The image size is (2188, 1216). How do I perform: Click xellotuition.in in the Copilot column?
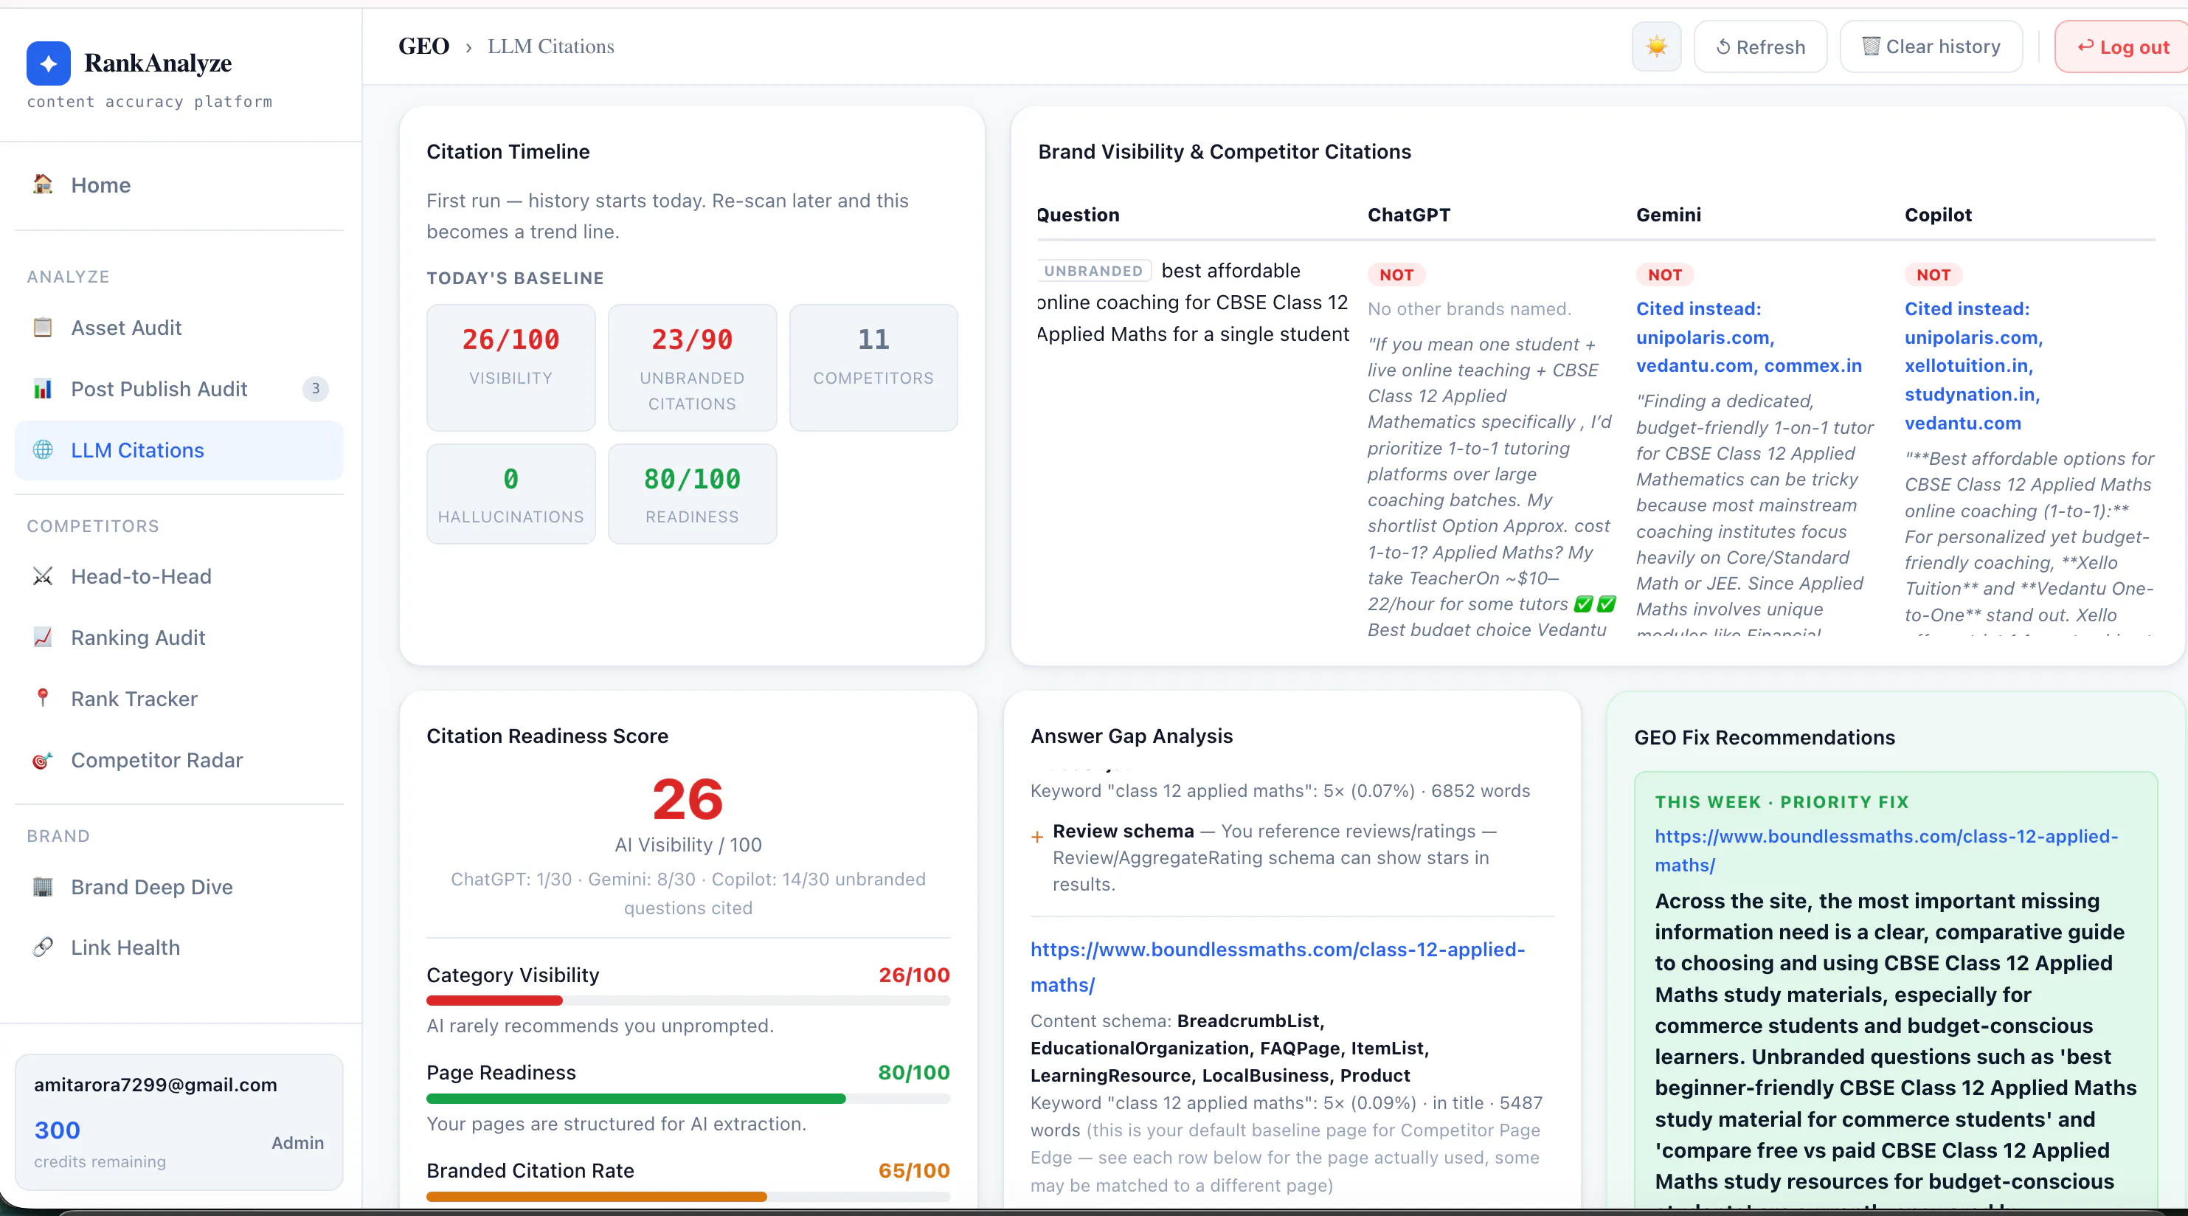coord(1968,365)
